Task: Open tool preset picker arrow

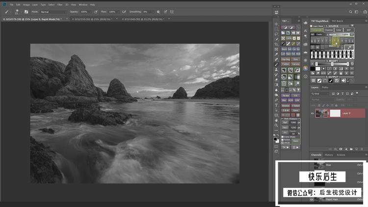Action: pyautogui.click(x=11, y=12)
